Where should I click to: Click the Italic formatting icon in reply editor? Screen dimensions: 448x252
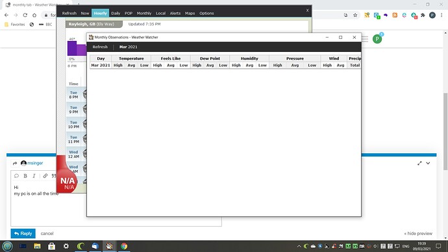pyautogui.click(x=34, y=176)
